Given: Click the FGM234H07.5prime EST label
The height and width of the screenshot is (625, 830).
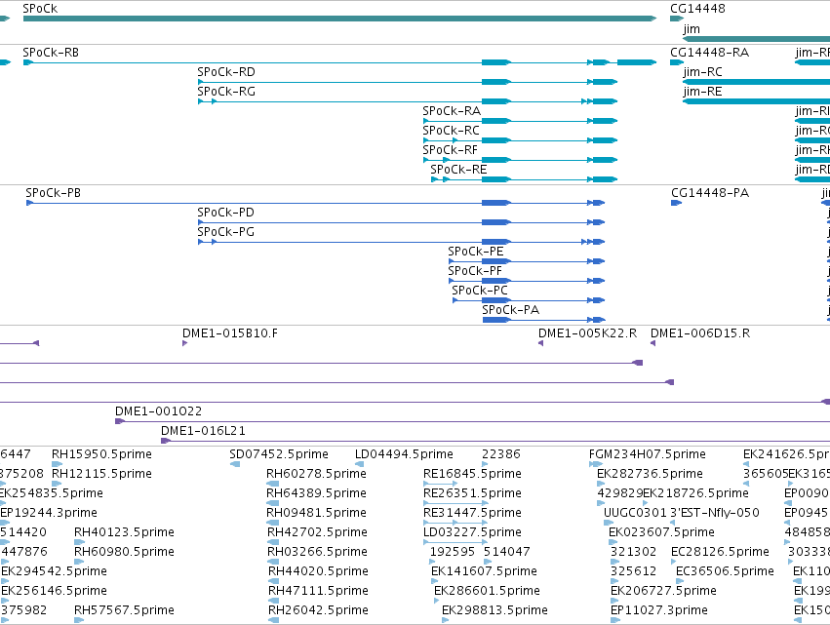Looking at the screenshot, I should click(x=648, y=454).
